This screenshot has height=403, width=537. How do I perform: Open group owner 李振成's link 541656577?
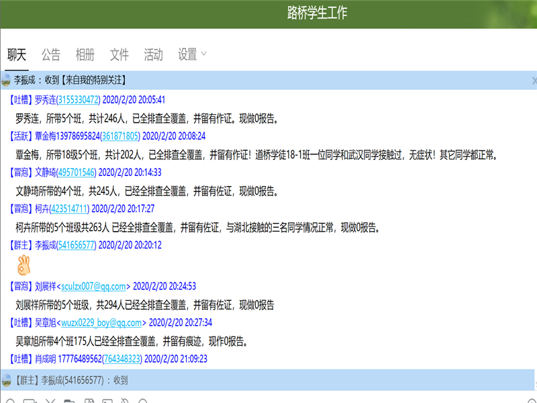[x=77, y=245]
